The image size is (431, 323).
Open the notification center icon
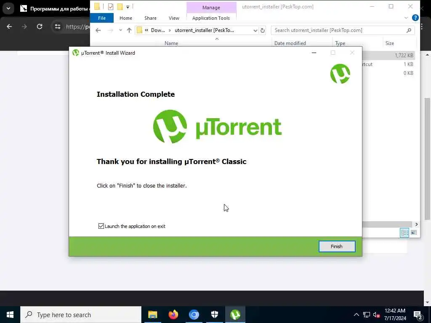click(418, 315)
